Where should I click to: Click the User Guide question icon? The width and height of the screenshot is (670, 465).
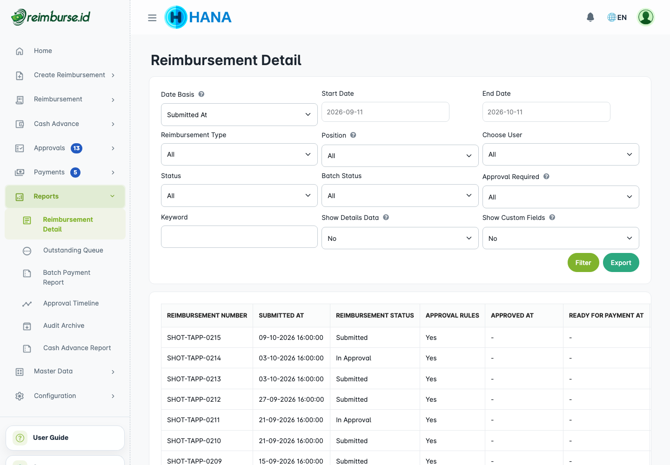click(x=20, y=438)
